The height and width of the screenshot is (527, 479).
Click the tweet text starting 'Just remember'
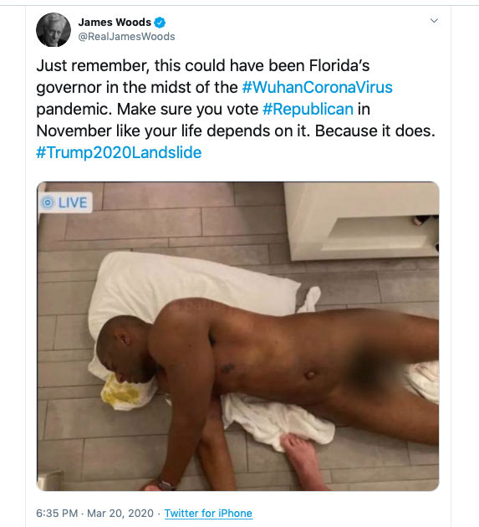[x=236, y=109]
